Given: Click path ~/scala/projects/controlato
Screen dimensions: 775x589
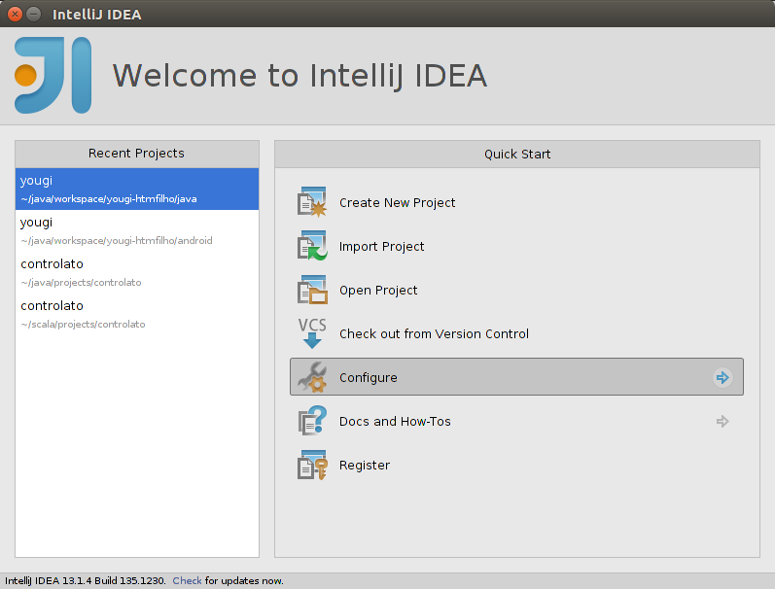Looking at the screenshot, I should click(83, 325).
